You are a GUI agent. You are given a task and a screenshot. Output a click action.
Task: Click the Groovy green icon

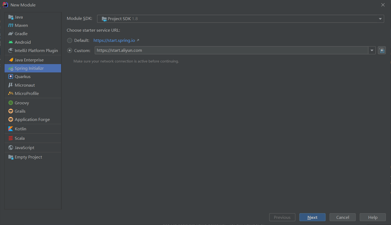pos(11,103)
